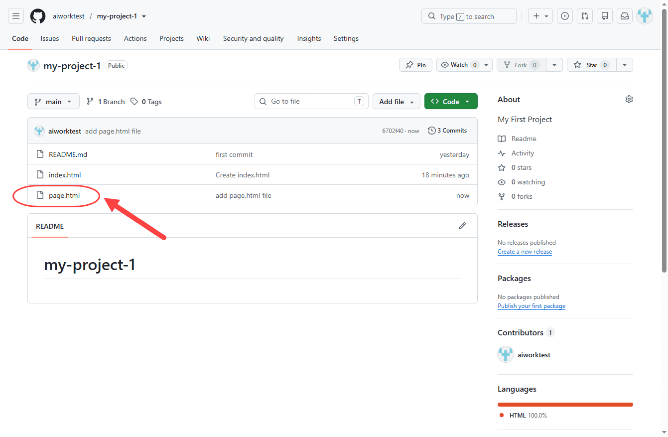View the 3 Commits history
This screenshot has width=668, height=437.
point(447,131)
